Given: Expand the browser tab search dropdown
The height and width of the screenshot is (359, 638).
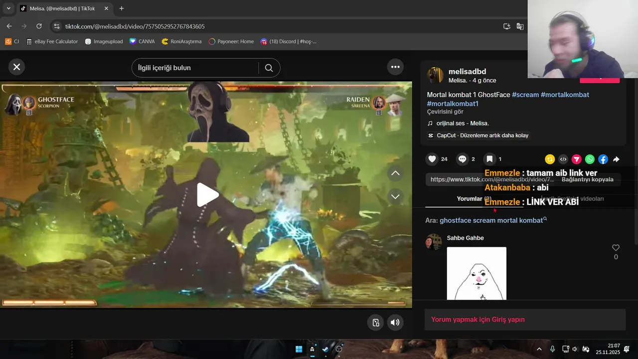Looking at the screenshot, I should click(x=8, y=8).
